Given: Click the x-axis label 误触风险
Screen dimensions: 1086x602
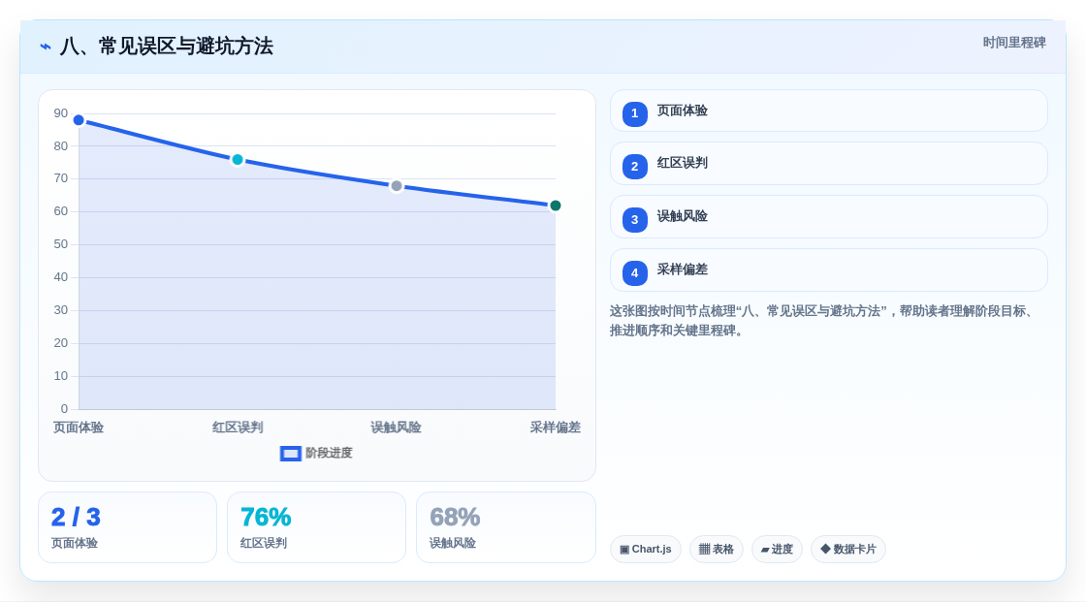Looking at the screenshot, I should click(x=397, y=428).
